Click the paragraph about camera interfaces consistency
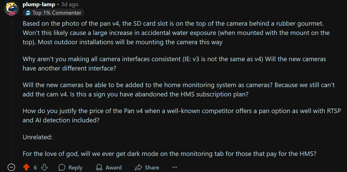Viewport: 347px width, 172px height. click(174, 64)
